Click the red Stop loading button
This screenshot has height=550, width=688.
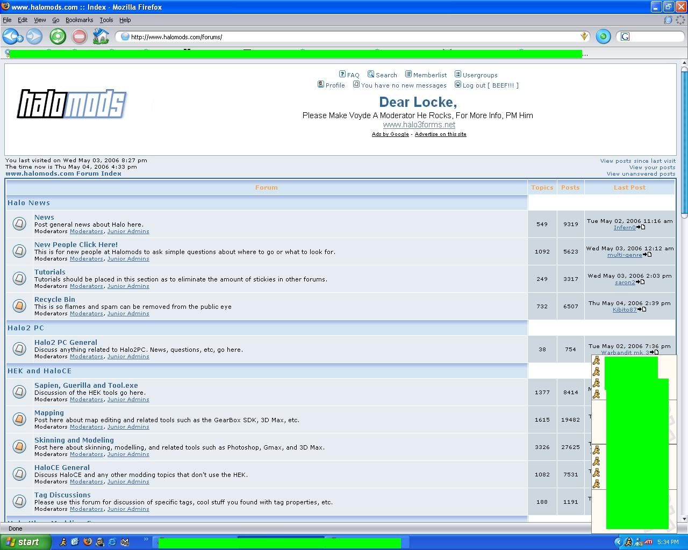click(79, 37)
